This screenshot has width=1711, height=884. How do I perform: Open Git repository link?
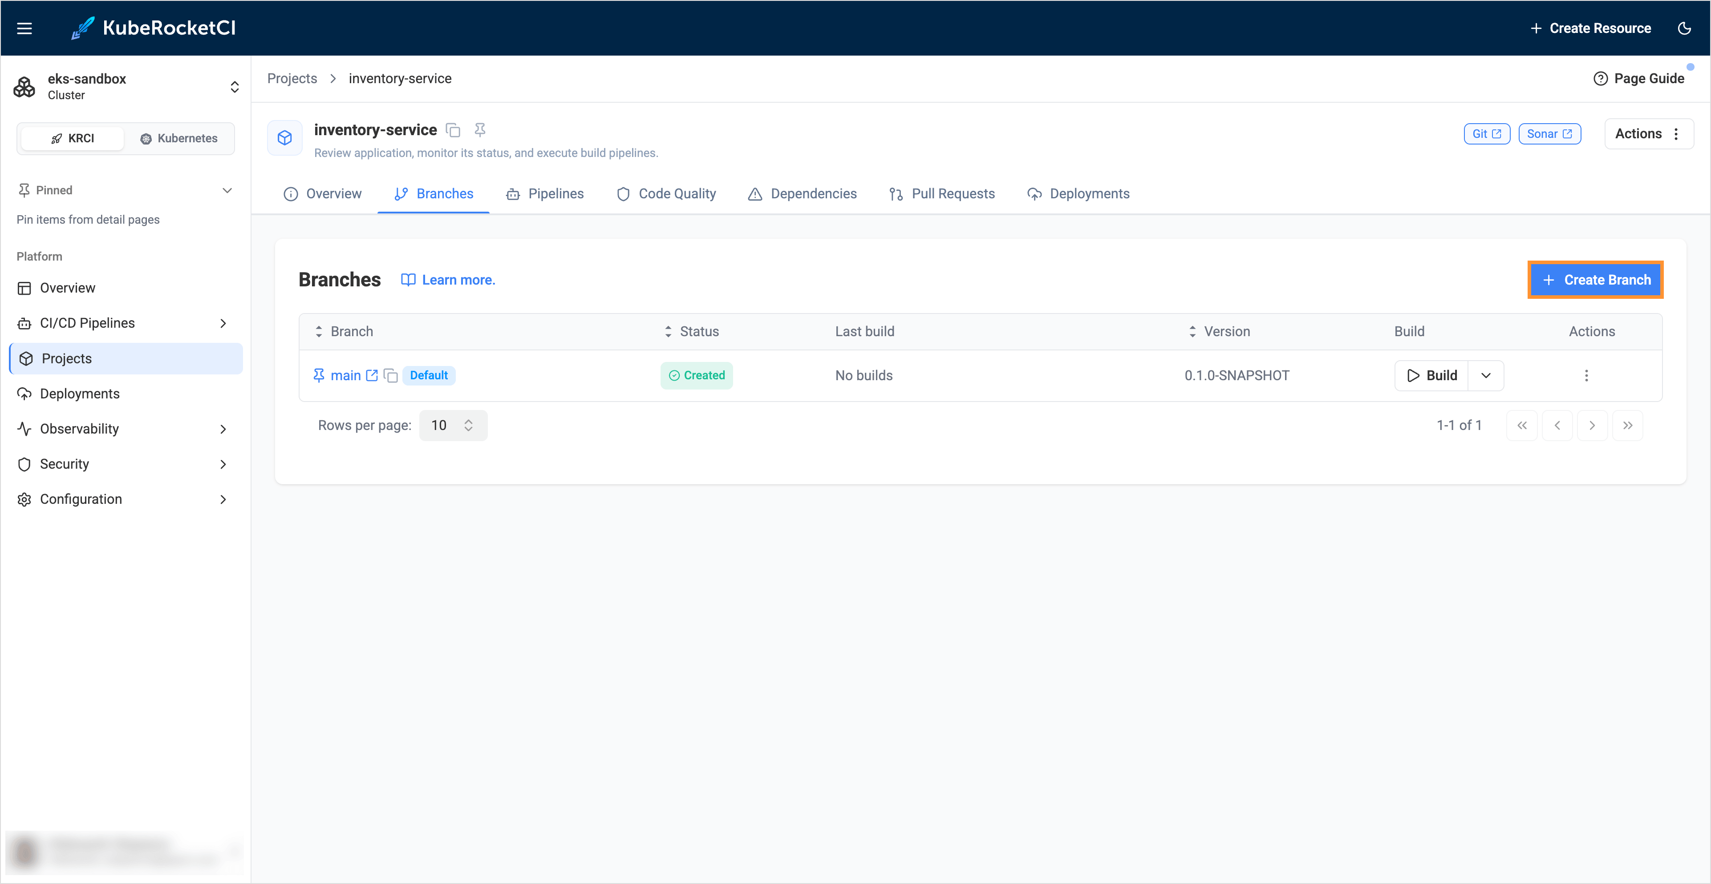point(1487,133)
